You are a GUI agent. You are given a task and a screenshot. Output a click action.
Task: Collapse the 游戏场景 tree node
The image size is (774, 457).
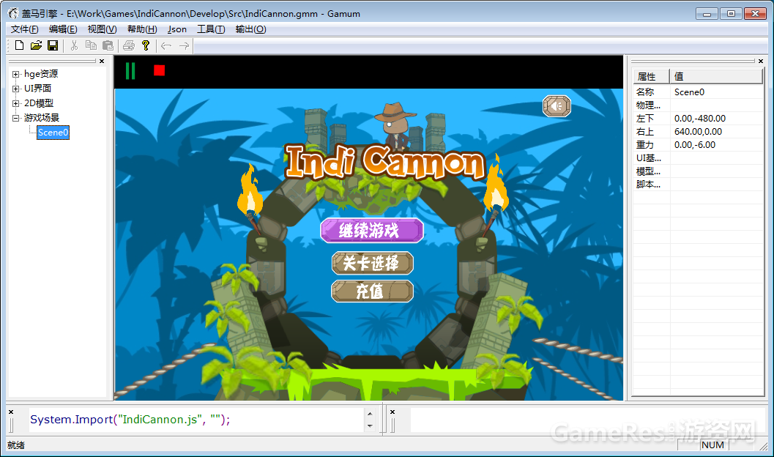click(x=16, y=118)
